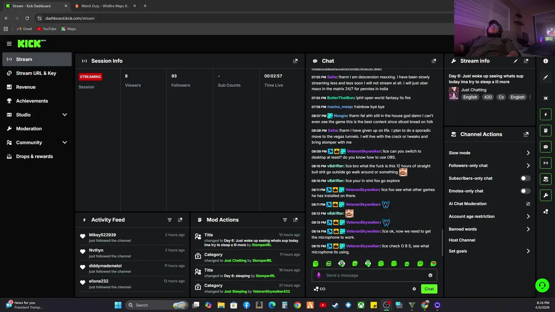Open Set goals options arrow
This screenshot has width=555, height=312.
pyautogui.click(x=528, y=251)
